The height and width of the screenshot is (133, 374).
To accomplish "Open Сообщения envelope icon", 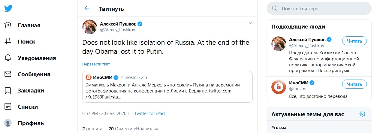I will [x=8, y=74].
